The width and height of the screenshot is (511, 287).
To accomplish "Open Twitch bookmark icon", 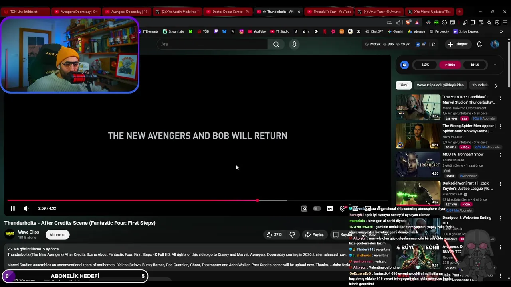I will pos(216,31).
